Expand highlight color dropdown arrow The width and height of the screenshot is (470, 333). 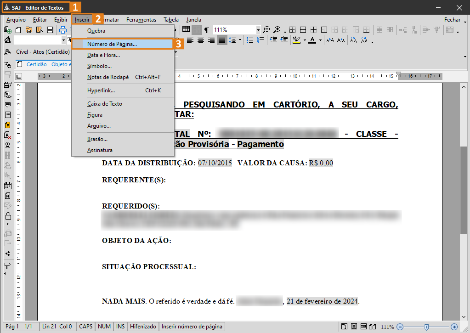point(305,40)
